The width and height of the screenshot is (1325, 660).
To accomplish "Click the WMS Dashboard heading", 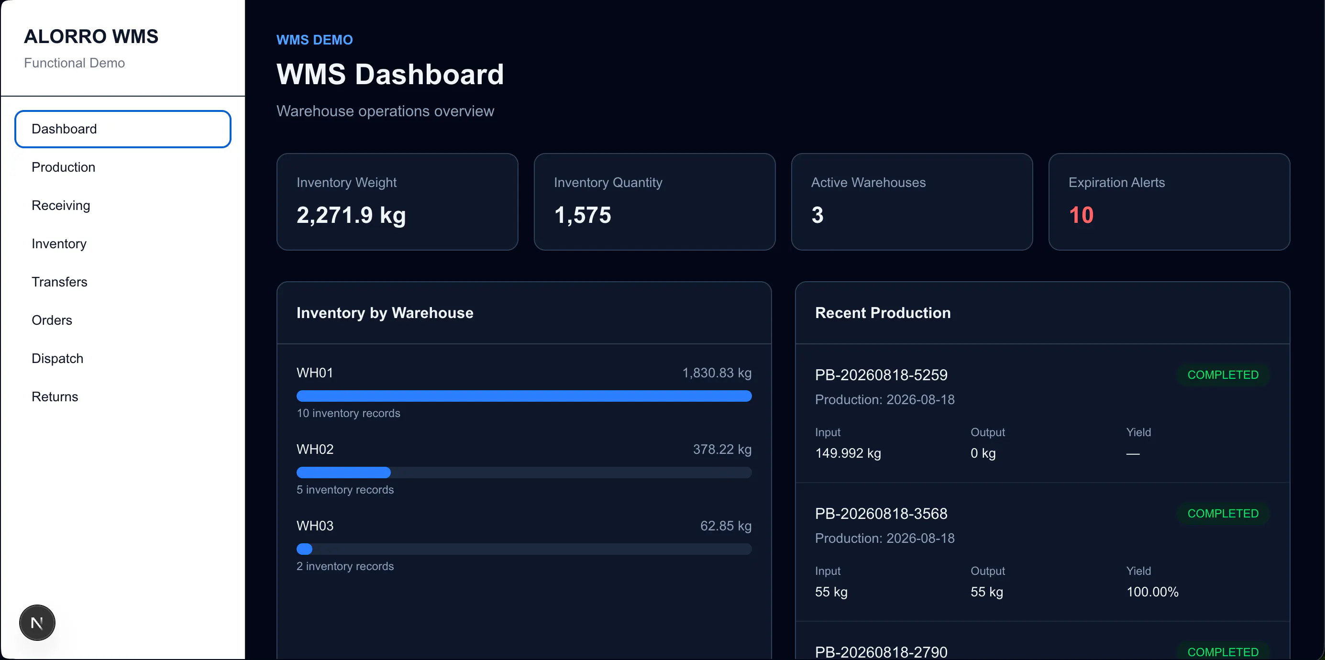I will pos(390,74).
